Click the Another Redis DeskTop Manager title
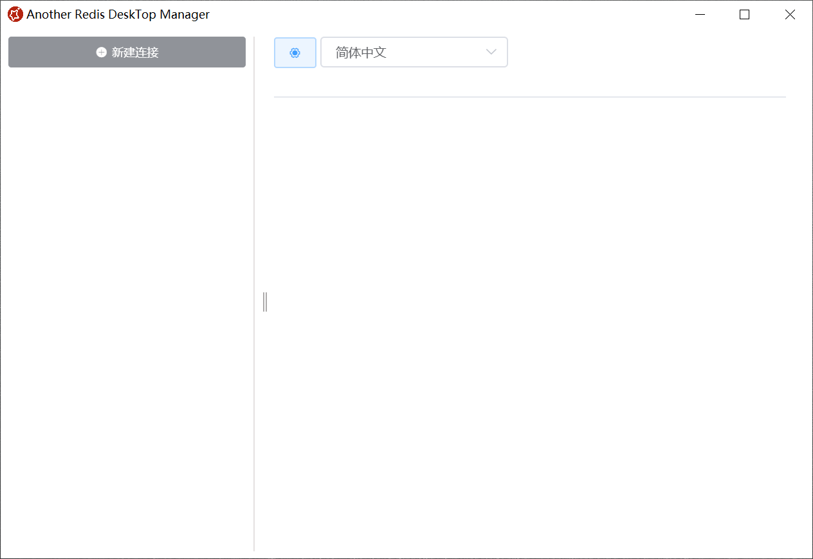 [118, 14]
